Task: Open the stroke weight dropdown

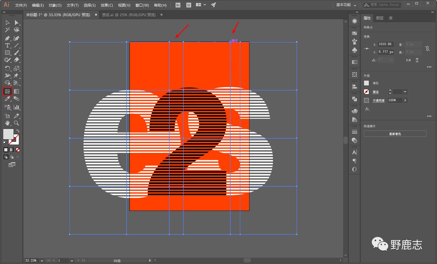Action: click(405, 92)
